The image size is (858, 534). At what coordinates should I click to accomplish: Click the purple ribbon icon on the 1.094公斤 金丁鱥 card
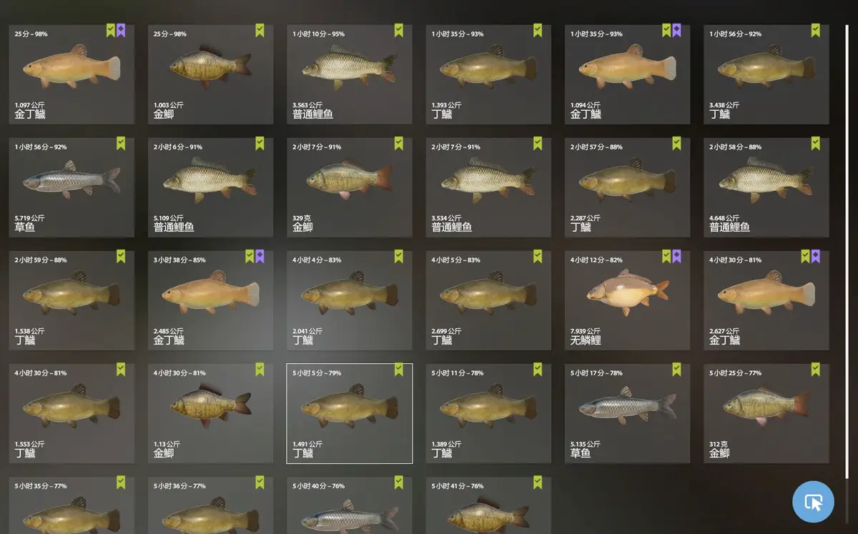676,30
